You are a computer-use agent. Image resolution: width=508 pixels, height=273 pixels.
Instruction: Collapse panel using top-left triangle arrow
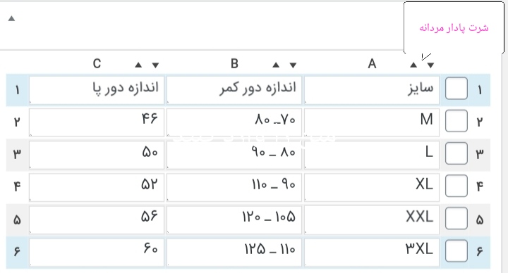12,18
